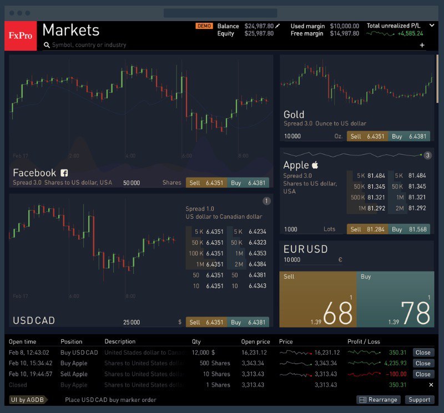Sort by Description column header

pos(120,341)
